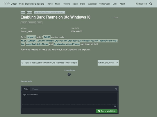Image resolution: width=157 pixels, height=117 pixels.
Task: Click the 0 comments label
Action: click(26, 81)
